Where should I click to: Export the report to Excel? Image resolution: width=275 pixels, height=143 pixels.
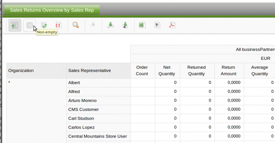pyautogui.click(x=142, y=25)
